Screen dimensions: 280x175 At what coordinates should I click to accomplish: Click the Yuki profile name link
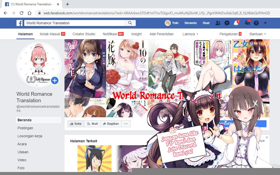175,23
